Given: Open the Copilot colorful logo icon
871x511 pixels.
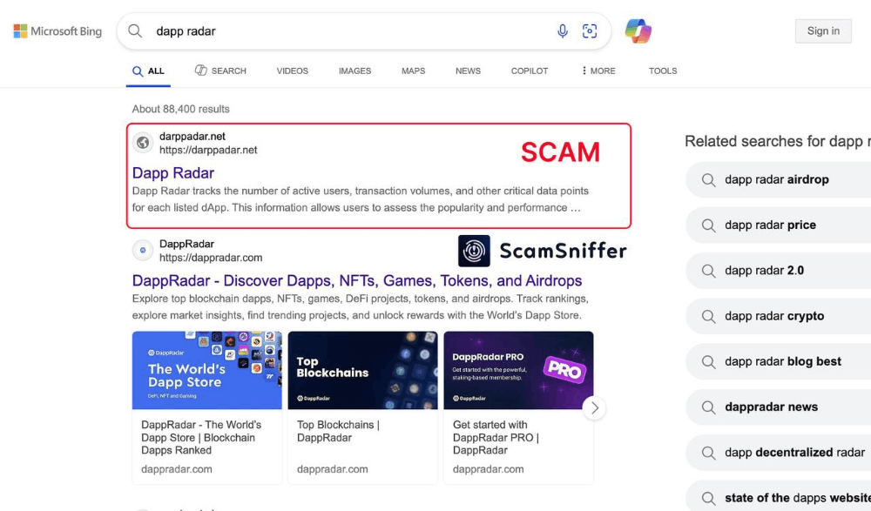Looking at the screenshot, I should click(x=638, y=31).
